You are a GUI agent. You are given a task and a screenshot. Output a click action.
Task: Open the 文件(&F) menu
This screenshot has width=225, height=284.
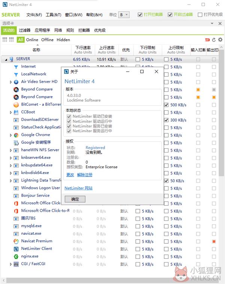coord(34,15)
